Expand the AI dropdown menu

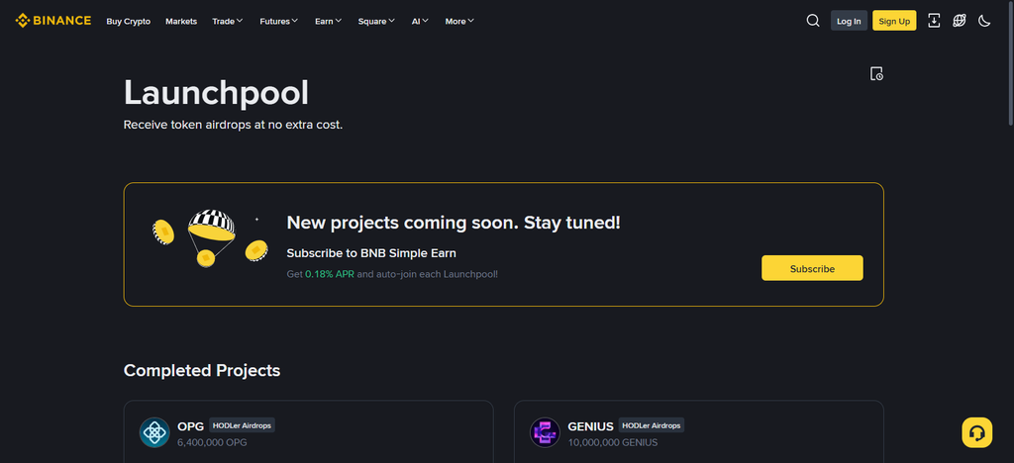420,22
